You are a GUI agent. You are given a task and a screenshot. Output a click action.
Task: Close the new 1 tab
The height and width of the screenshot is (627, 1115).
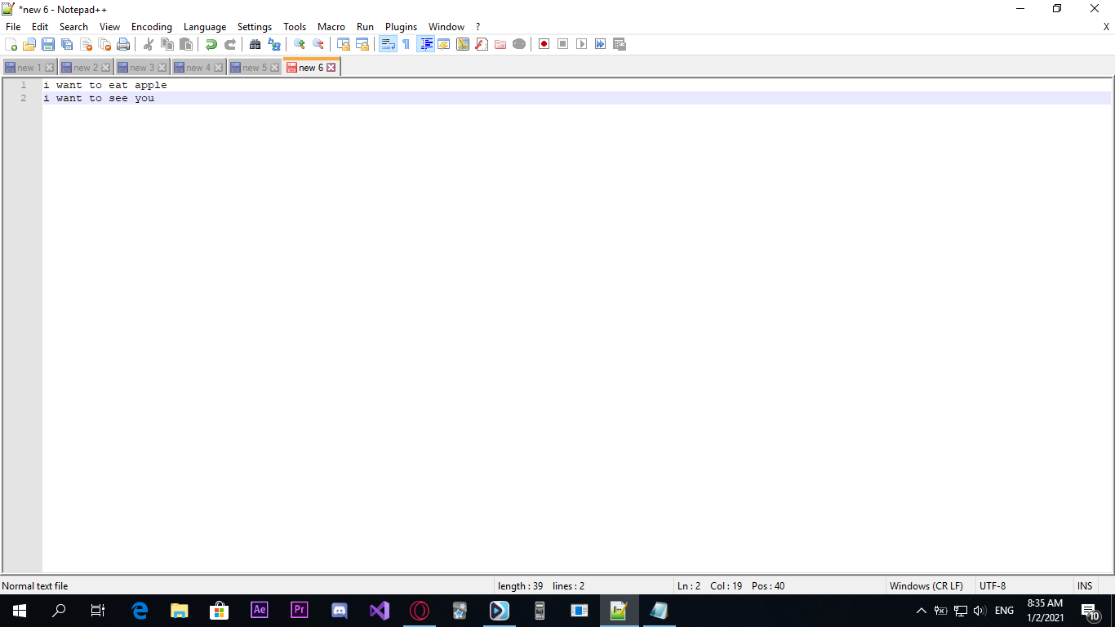point(50,68)
